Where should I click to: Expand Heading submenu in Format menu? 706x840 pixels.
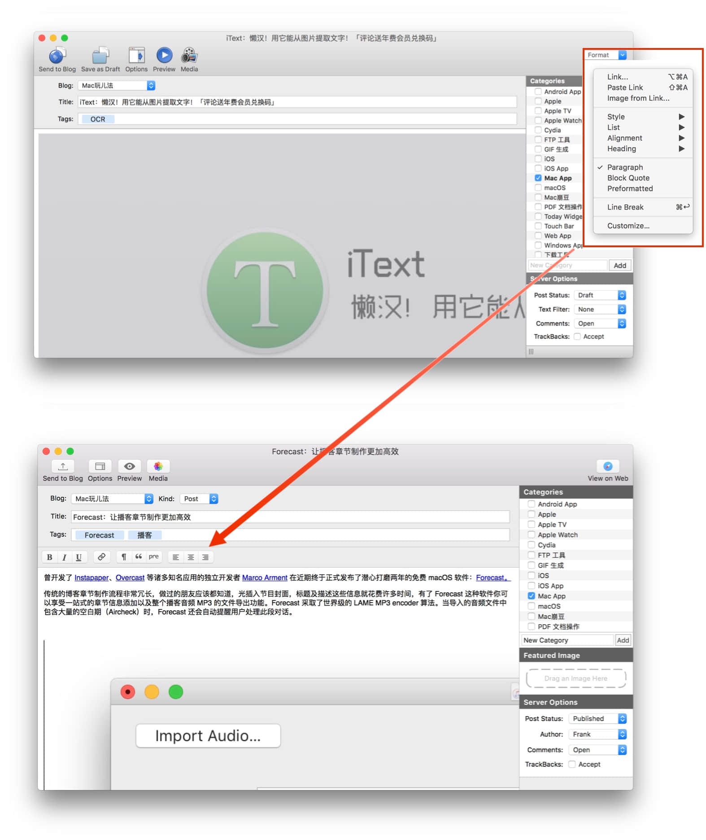tap(643, 149)
